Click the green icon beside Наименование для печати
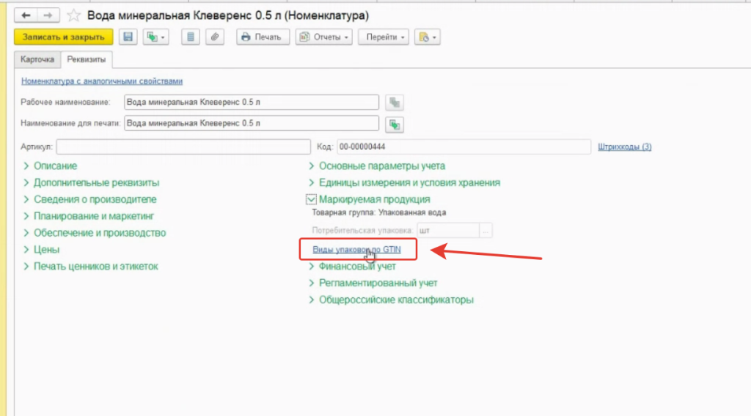Image resolution: width=751 pixels, height=416 pixels. pyautogui.click(x=395, y=123)
